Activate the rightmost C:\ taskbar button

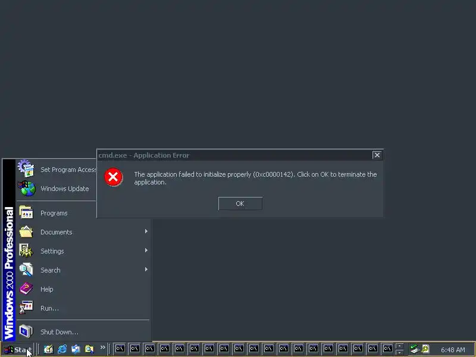[x=387, y=349]
